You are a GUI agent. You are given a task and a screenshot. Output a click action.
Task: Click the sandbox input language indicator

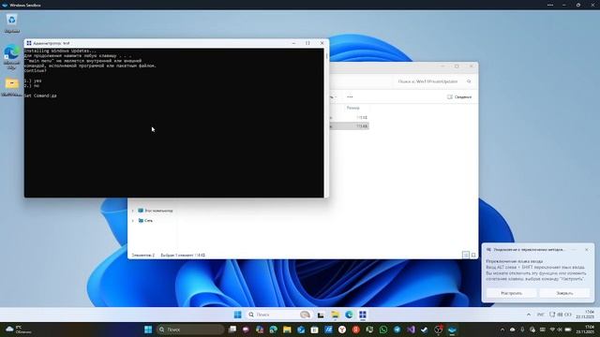540,315
